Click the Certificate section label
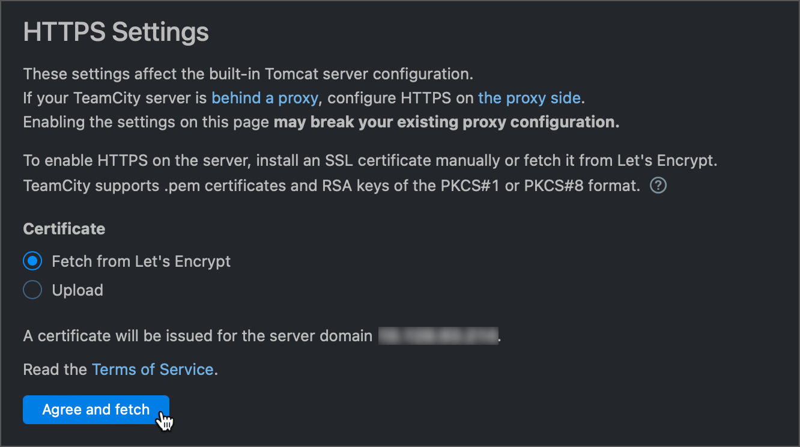Viewport: 800px width, 447px height. coord(64,229)
